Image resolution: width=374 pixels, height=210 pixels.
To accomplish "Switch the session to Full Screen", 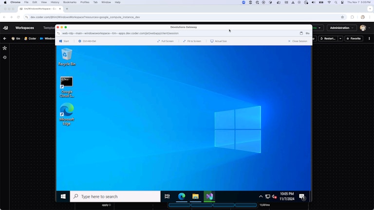I will tap(165, 41).
